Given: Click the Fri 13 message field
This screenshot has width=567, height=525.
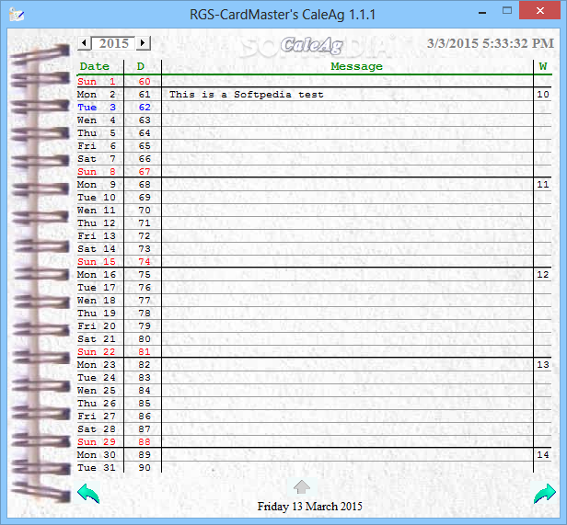Looking at the screenshot, I should (x=347, y=236).
